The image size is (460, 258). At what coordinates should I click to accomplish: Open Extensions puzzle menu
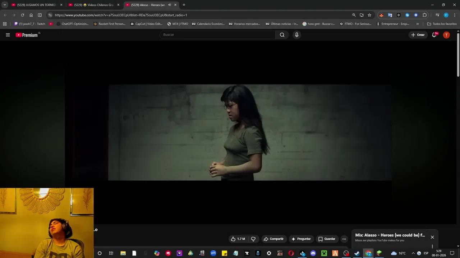425,15
